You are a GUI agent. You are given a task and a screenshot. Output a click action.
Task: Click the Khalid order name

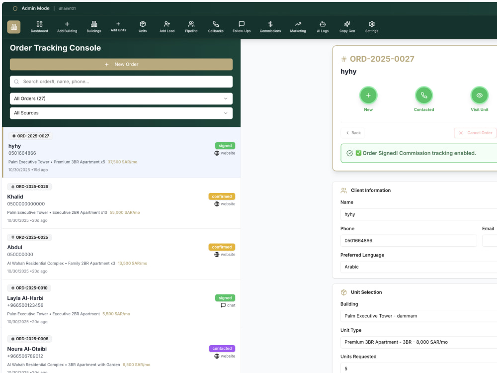click(15, 196)
